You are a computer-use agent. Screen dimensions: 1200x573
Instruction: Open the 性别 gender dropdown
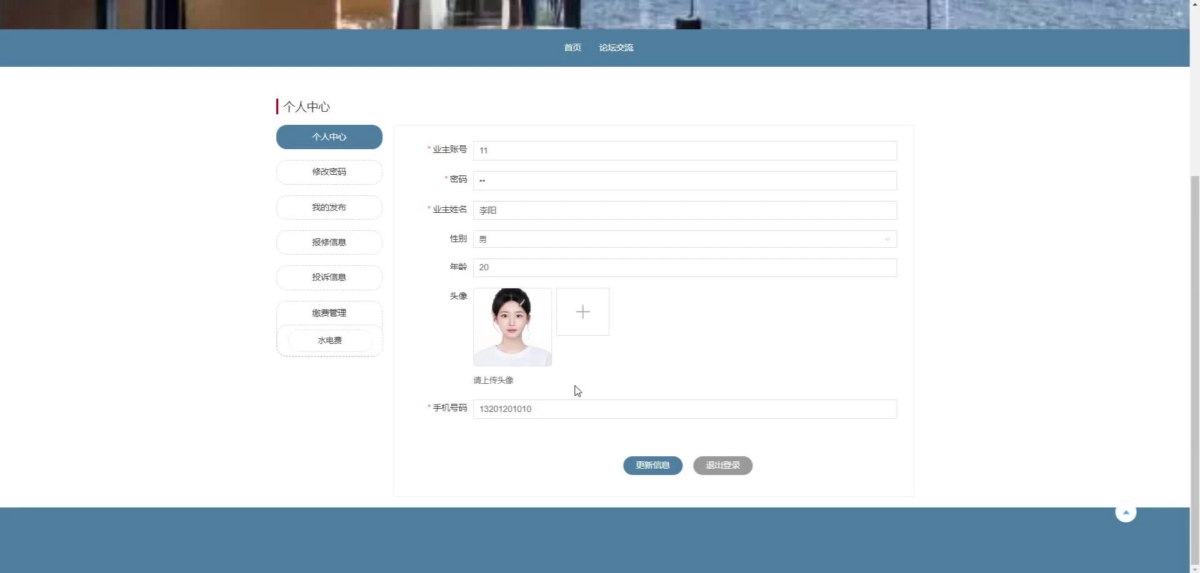[x=685, y=239]
